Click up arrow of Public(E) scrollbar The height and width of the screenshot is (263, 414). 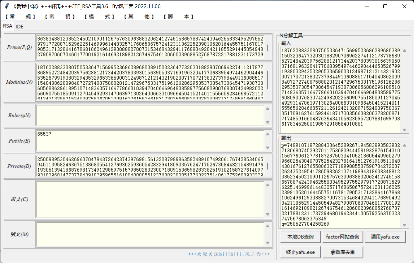(268, 134)
